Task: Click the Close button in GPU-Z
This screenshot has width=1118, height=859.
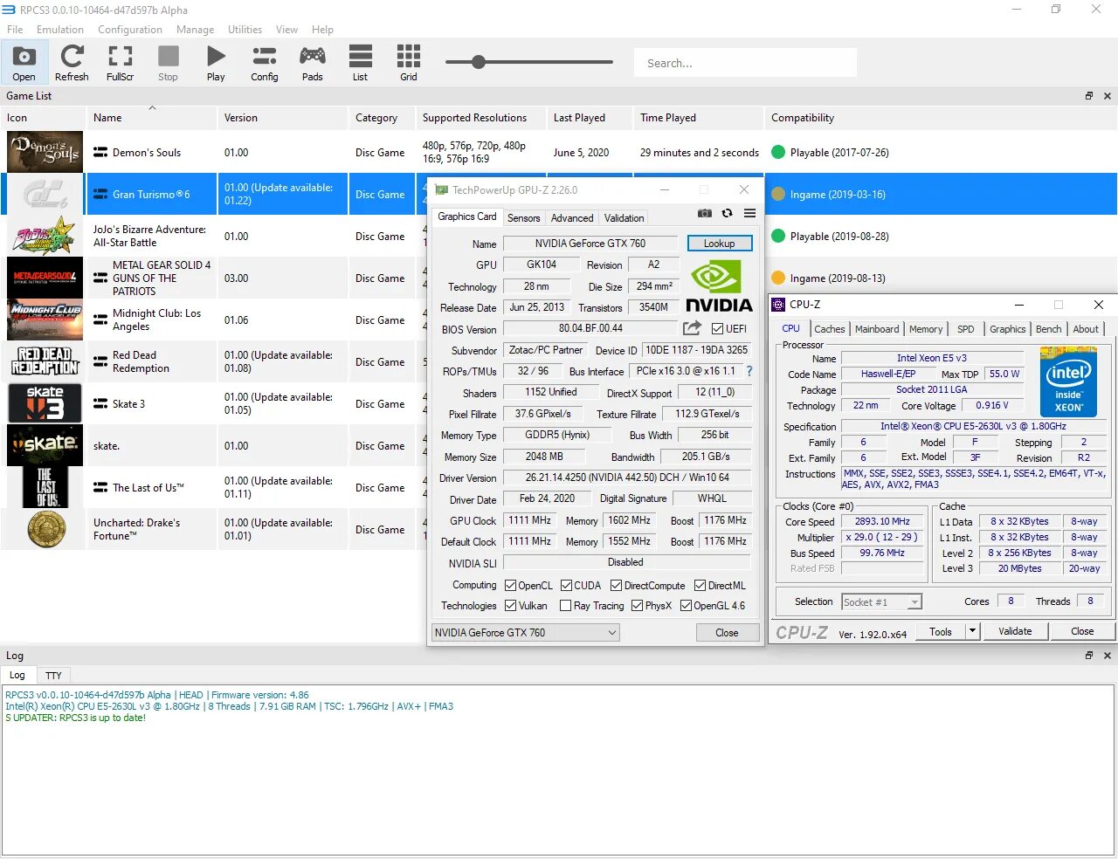Action: (x=727, y=633)
